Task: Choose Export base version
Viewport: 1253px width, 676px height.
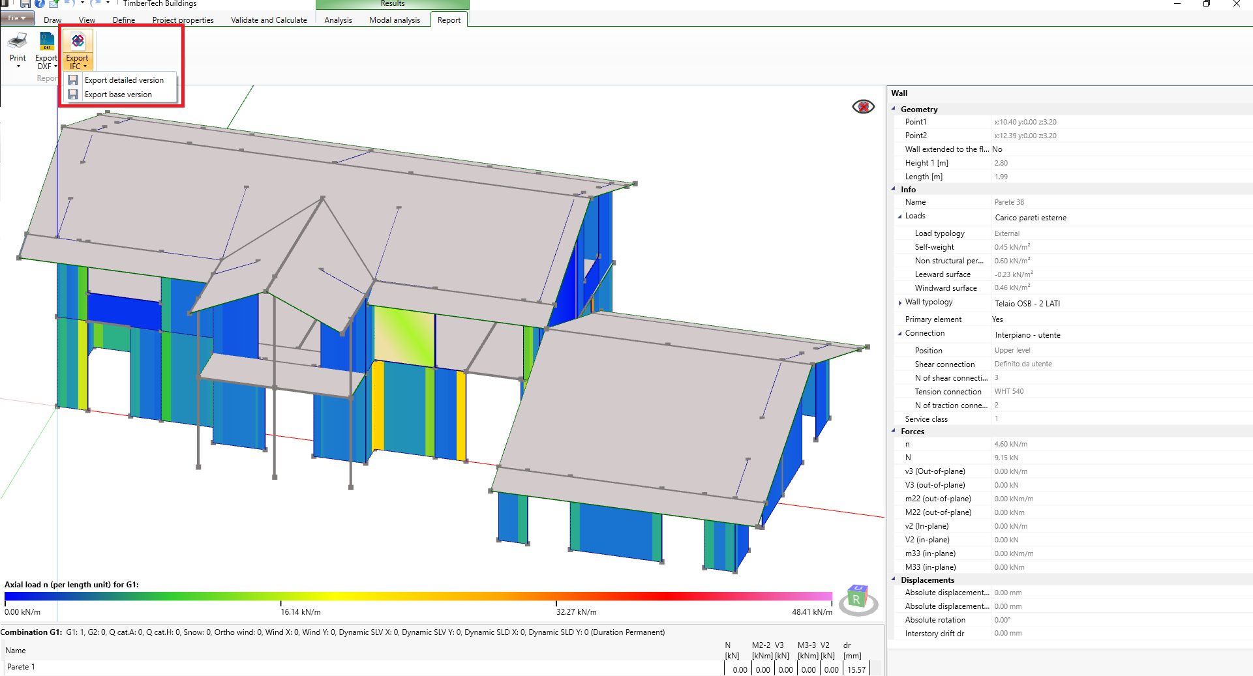Action: [x=118, y=95]
